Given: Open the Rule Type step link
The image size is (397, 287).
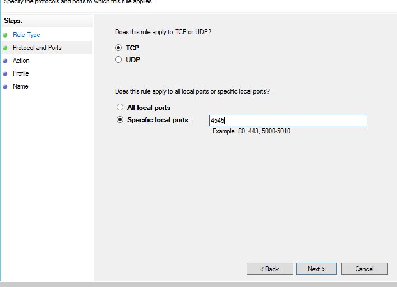Looking at the screenshot, I should (26, 35).
